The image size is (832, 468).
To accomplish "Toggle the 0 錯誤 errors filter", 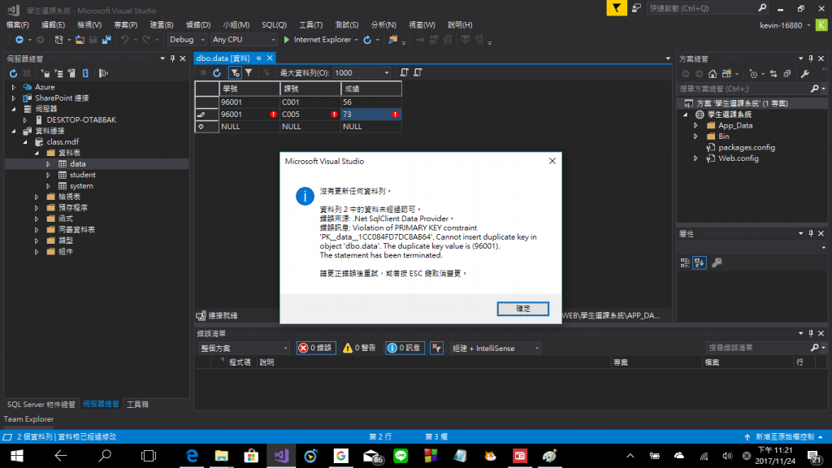I will (316, 348).
